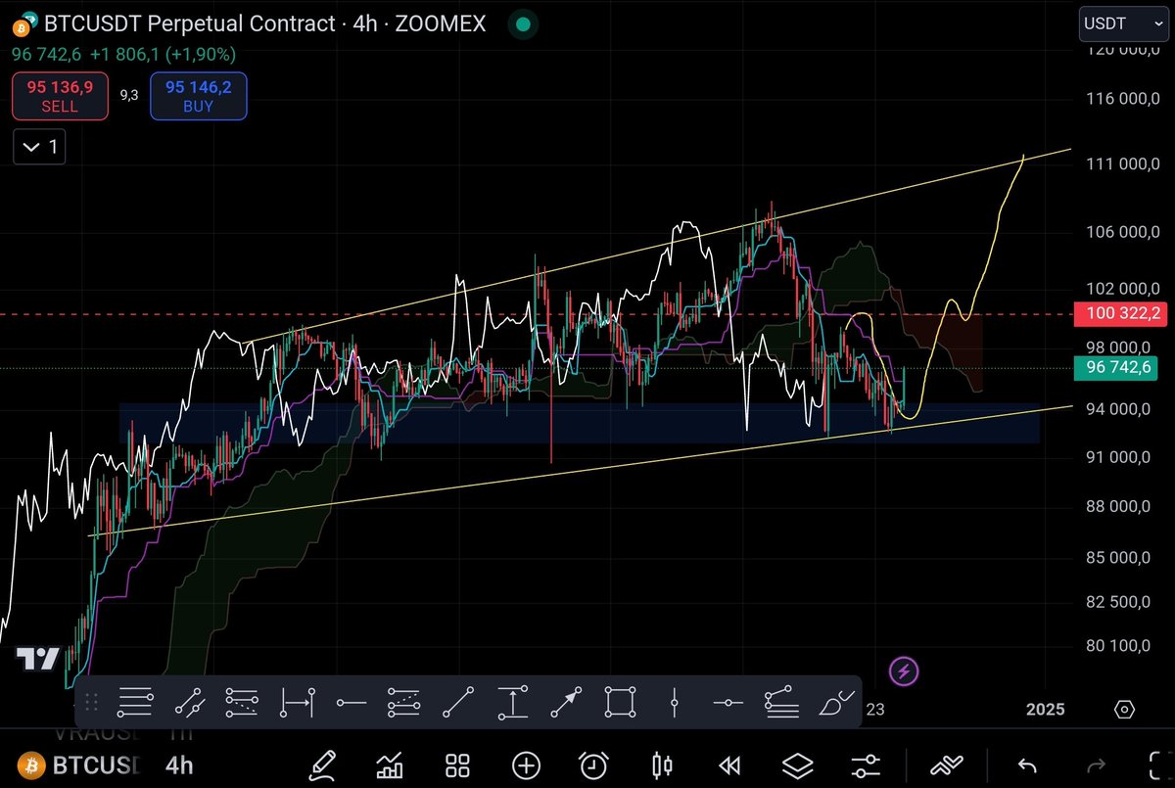The width and height of the screenshot is (1175, 788).
Task: Change the 4h interval in the bottom bar
Action: [179, 765]
